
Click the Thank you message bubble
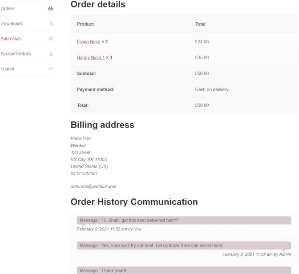pyautogui.click(x=184, y=270)
